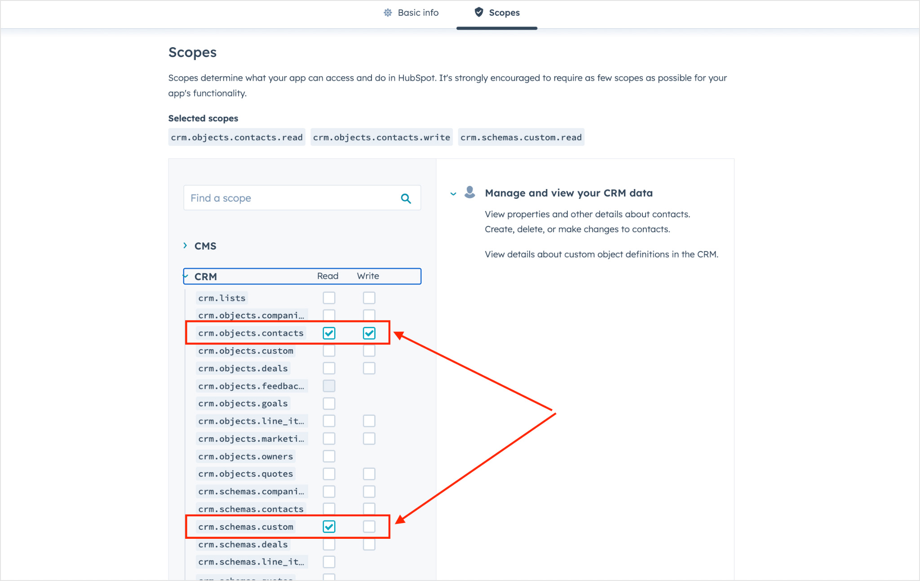Enable Write for crm.objects.marketi…
920x581 pixels.
click(369, 438)
